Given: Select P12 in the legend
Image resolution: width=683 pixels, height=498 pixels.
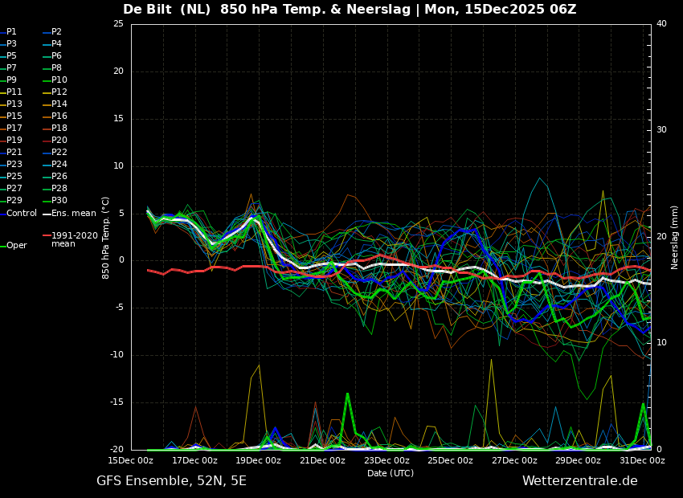Looking at the screenshot, I should (59, 92).
